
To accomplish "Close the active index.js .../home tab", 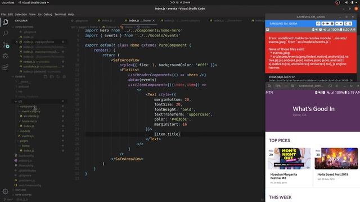I will click(154, 21).
